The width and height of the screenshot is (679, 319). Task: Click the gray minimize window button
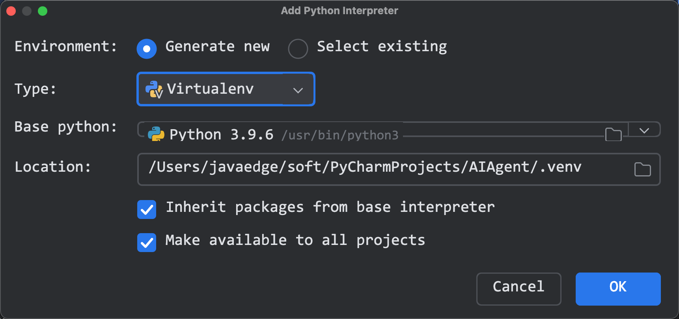tap(27, 11)
